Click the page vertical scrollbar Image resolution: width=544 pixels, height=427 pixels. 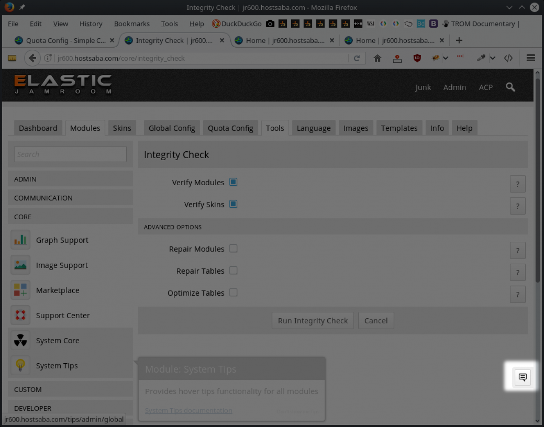click(538, 212)
